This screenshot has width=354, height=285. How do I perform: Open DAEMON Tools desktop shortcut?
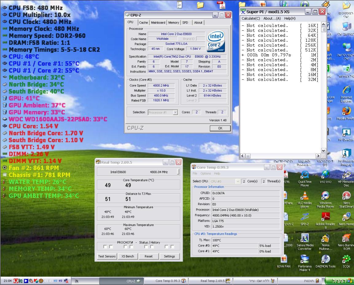(325, 261)
